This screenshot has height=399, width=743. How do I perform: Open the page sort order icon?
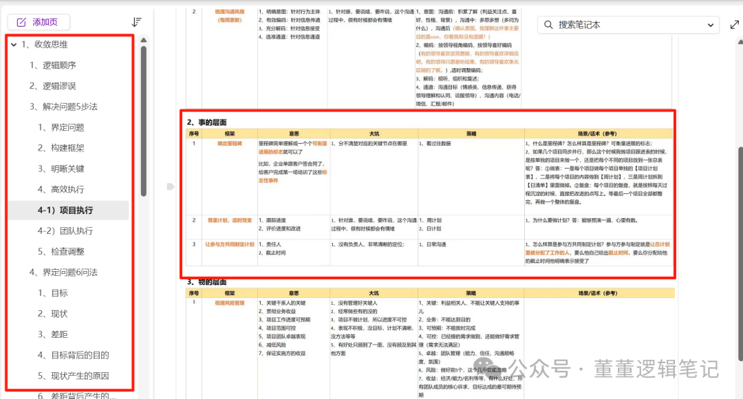(x=136, y=22)
